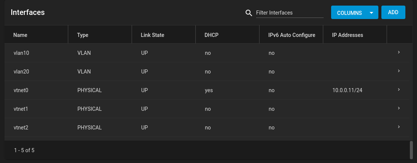The image size is (417, 163).
Task: Click the vertical scrollbar handle
Action: point(411,150)
